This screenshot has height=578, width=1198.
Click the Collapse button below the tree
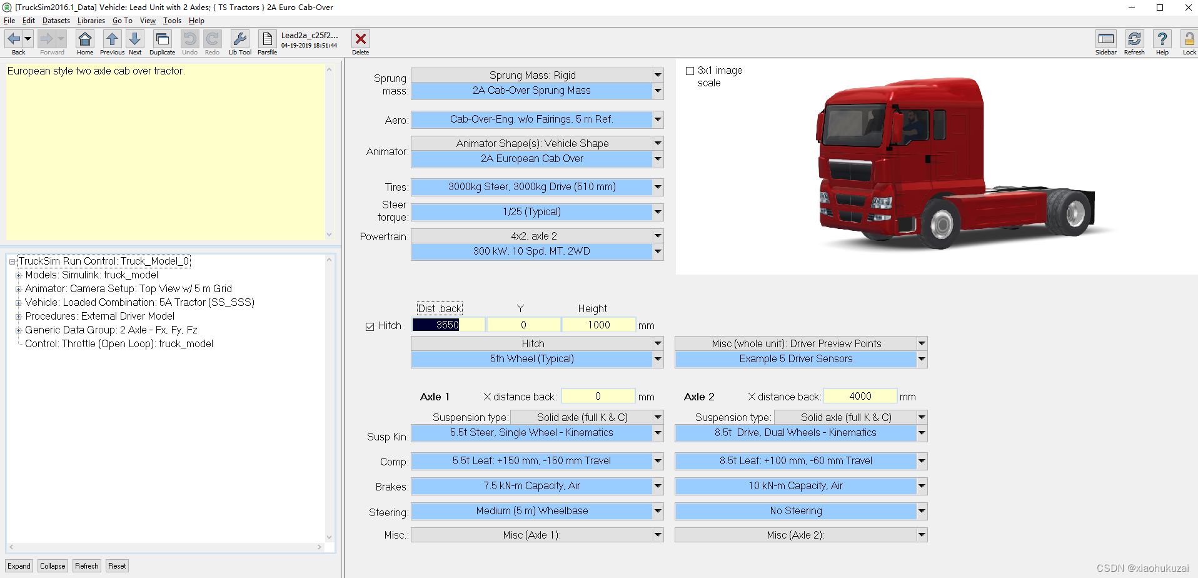tap(53, 565)
